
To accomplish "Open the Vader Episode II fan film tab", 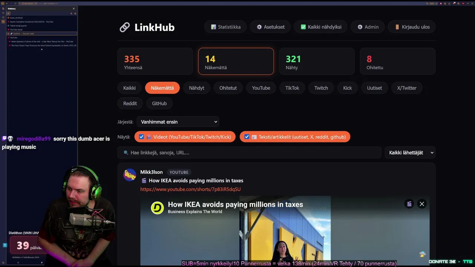I will pos(42,42).
